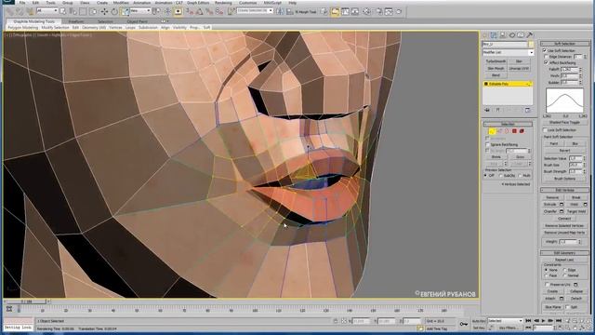
Task: Click Shaded Face Toggle button
Action: click(564, 122)
